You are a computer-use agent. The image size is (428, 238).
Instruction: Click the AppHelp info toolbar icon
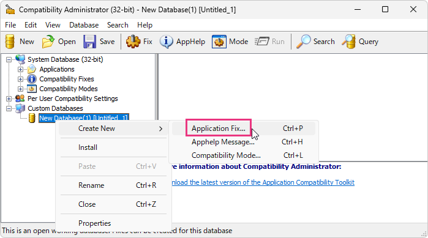coord(166,42)
